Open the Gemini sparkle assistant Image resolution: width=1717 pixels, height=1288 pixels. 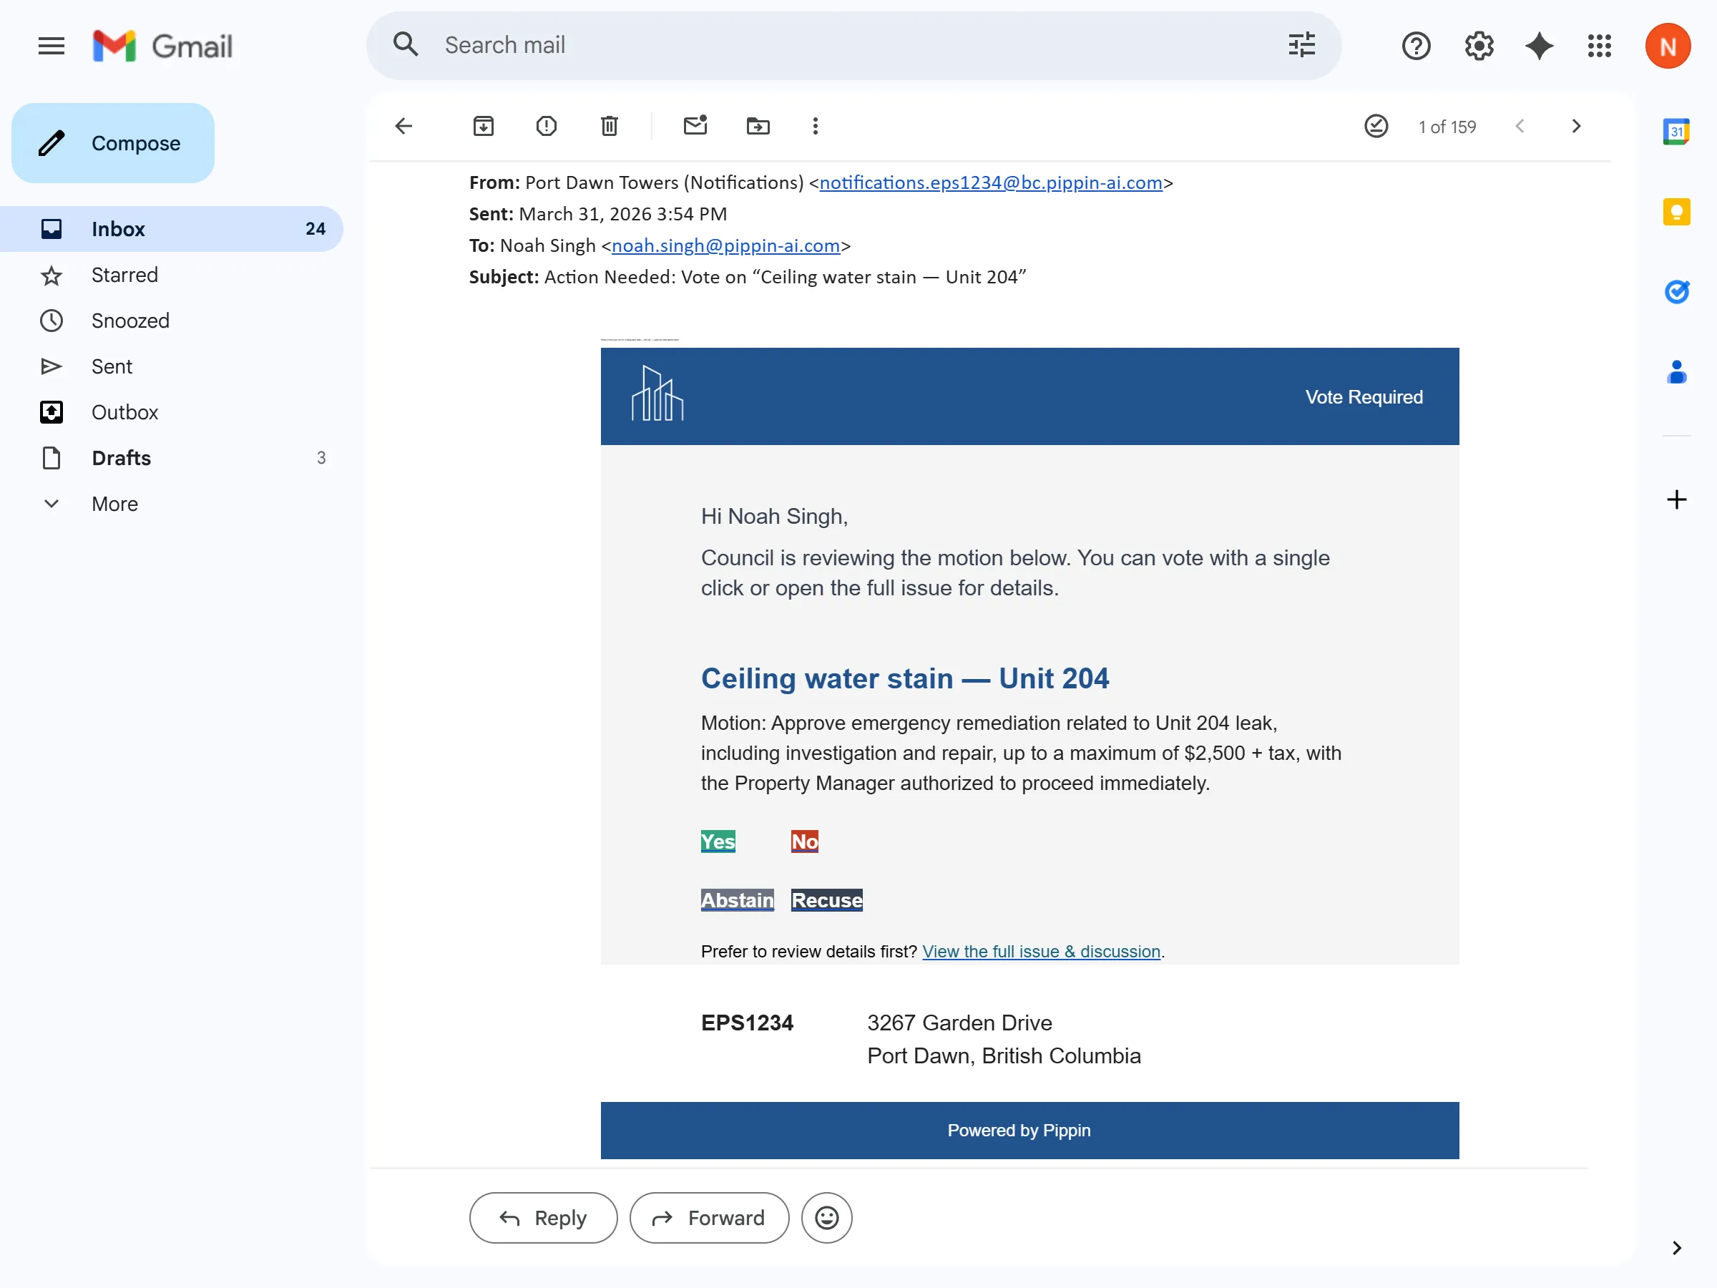(x=1538, y=46)
